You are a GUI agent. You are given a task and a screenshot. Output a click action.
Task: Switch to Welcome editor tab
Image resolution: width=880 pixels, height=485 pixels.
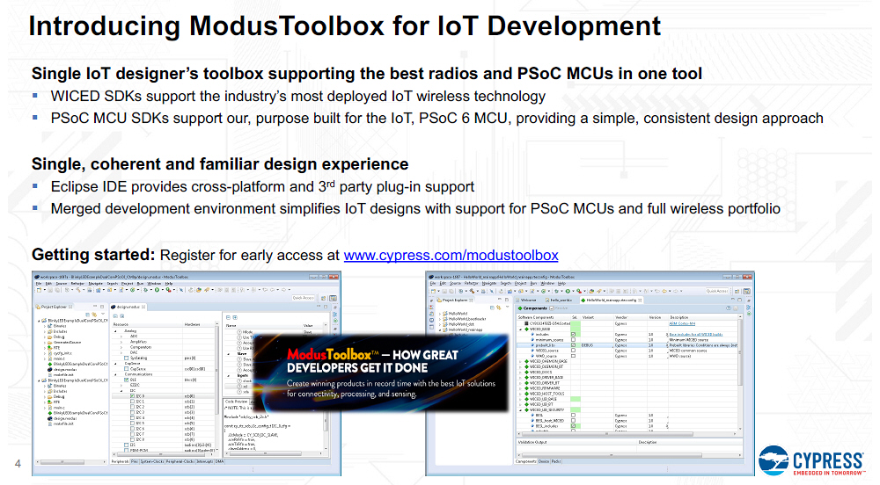coord(526,300)
